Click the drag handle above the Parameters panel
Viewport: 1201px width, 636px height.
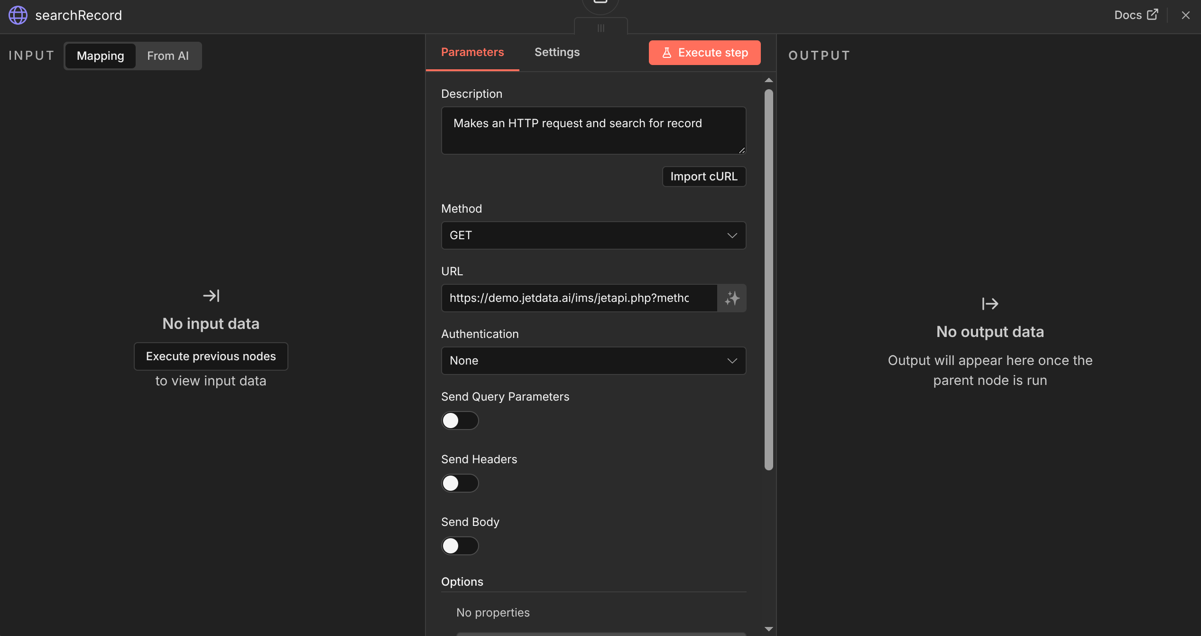(x=600, y=28)
